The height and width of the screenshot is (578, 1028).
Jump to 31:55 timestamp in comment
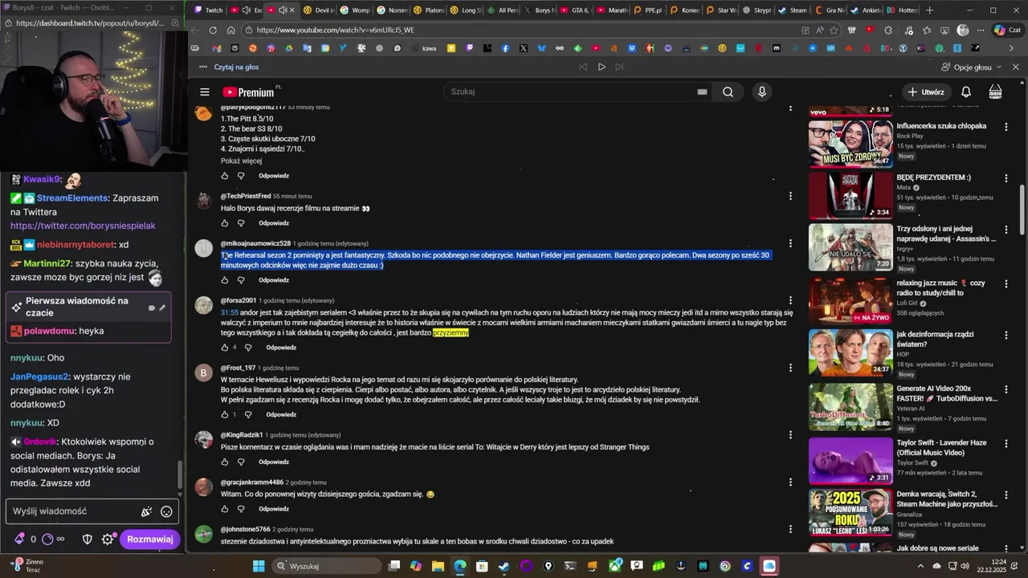coord(230,312)
